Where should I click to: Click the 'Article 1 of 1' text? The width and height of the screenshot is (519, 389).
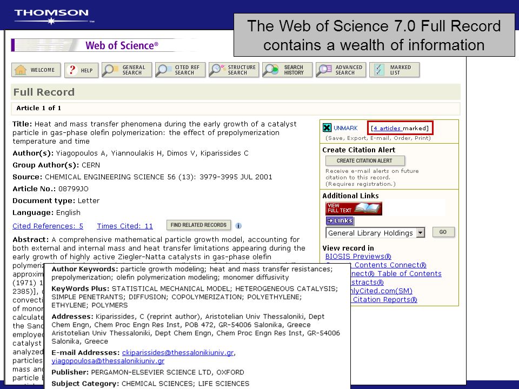point(39,108)
